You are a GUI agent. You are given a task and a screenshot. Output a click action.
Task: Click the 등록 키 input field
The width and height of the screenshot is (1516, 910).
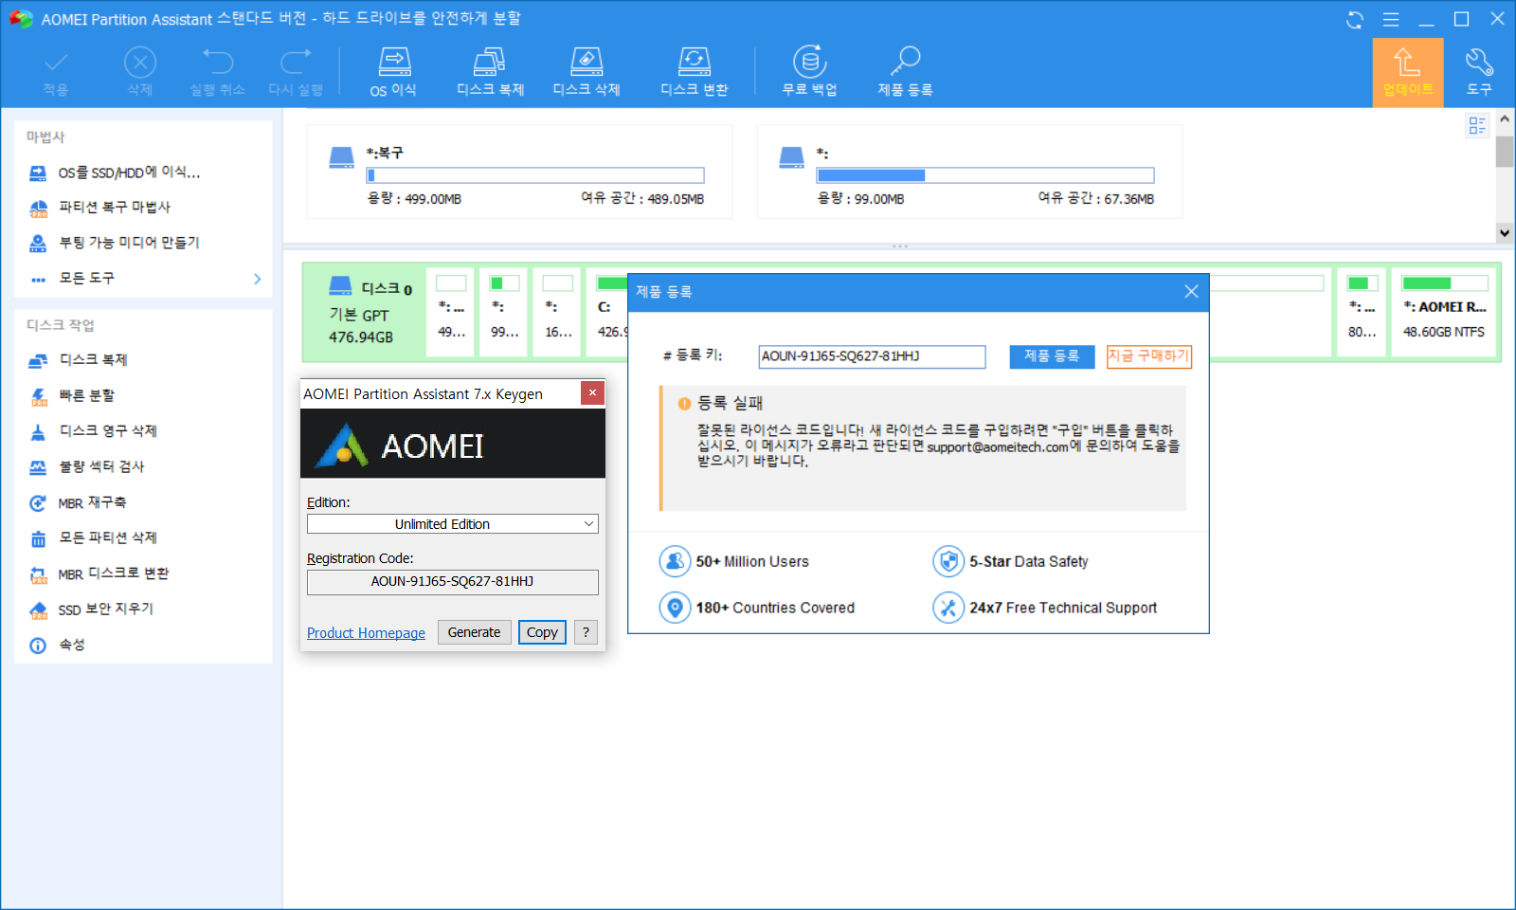point(872,356)
